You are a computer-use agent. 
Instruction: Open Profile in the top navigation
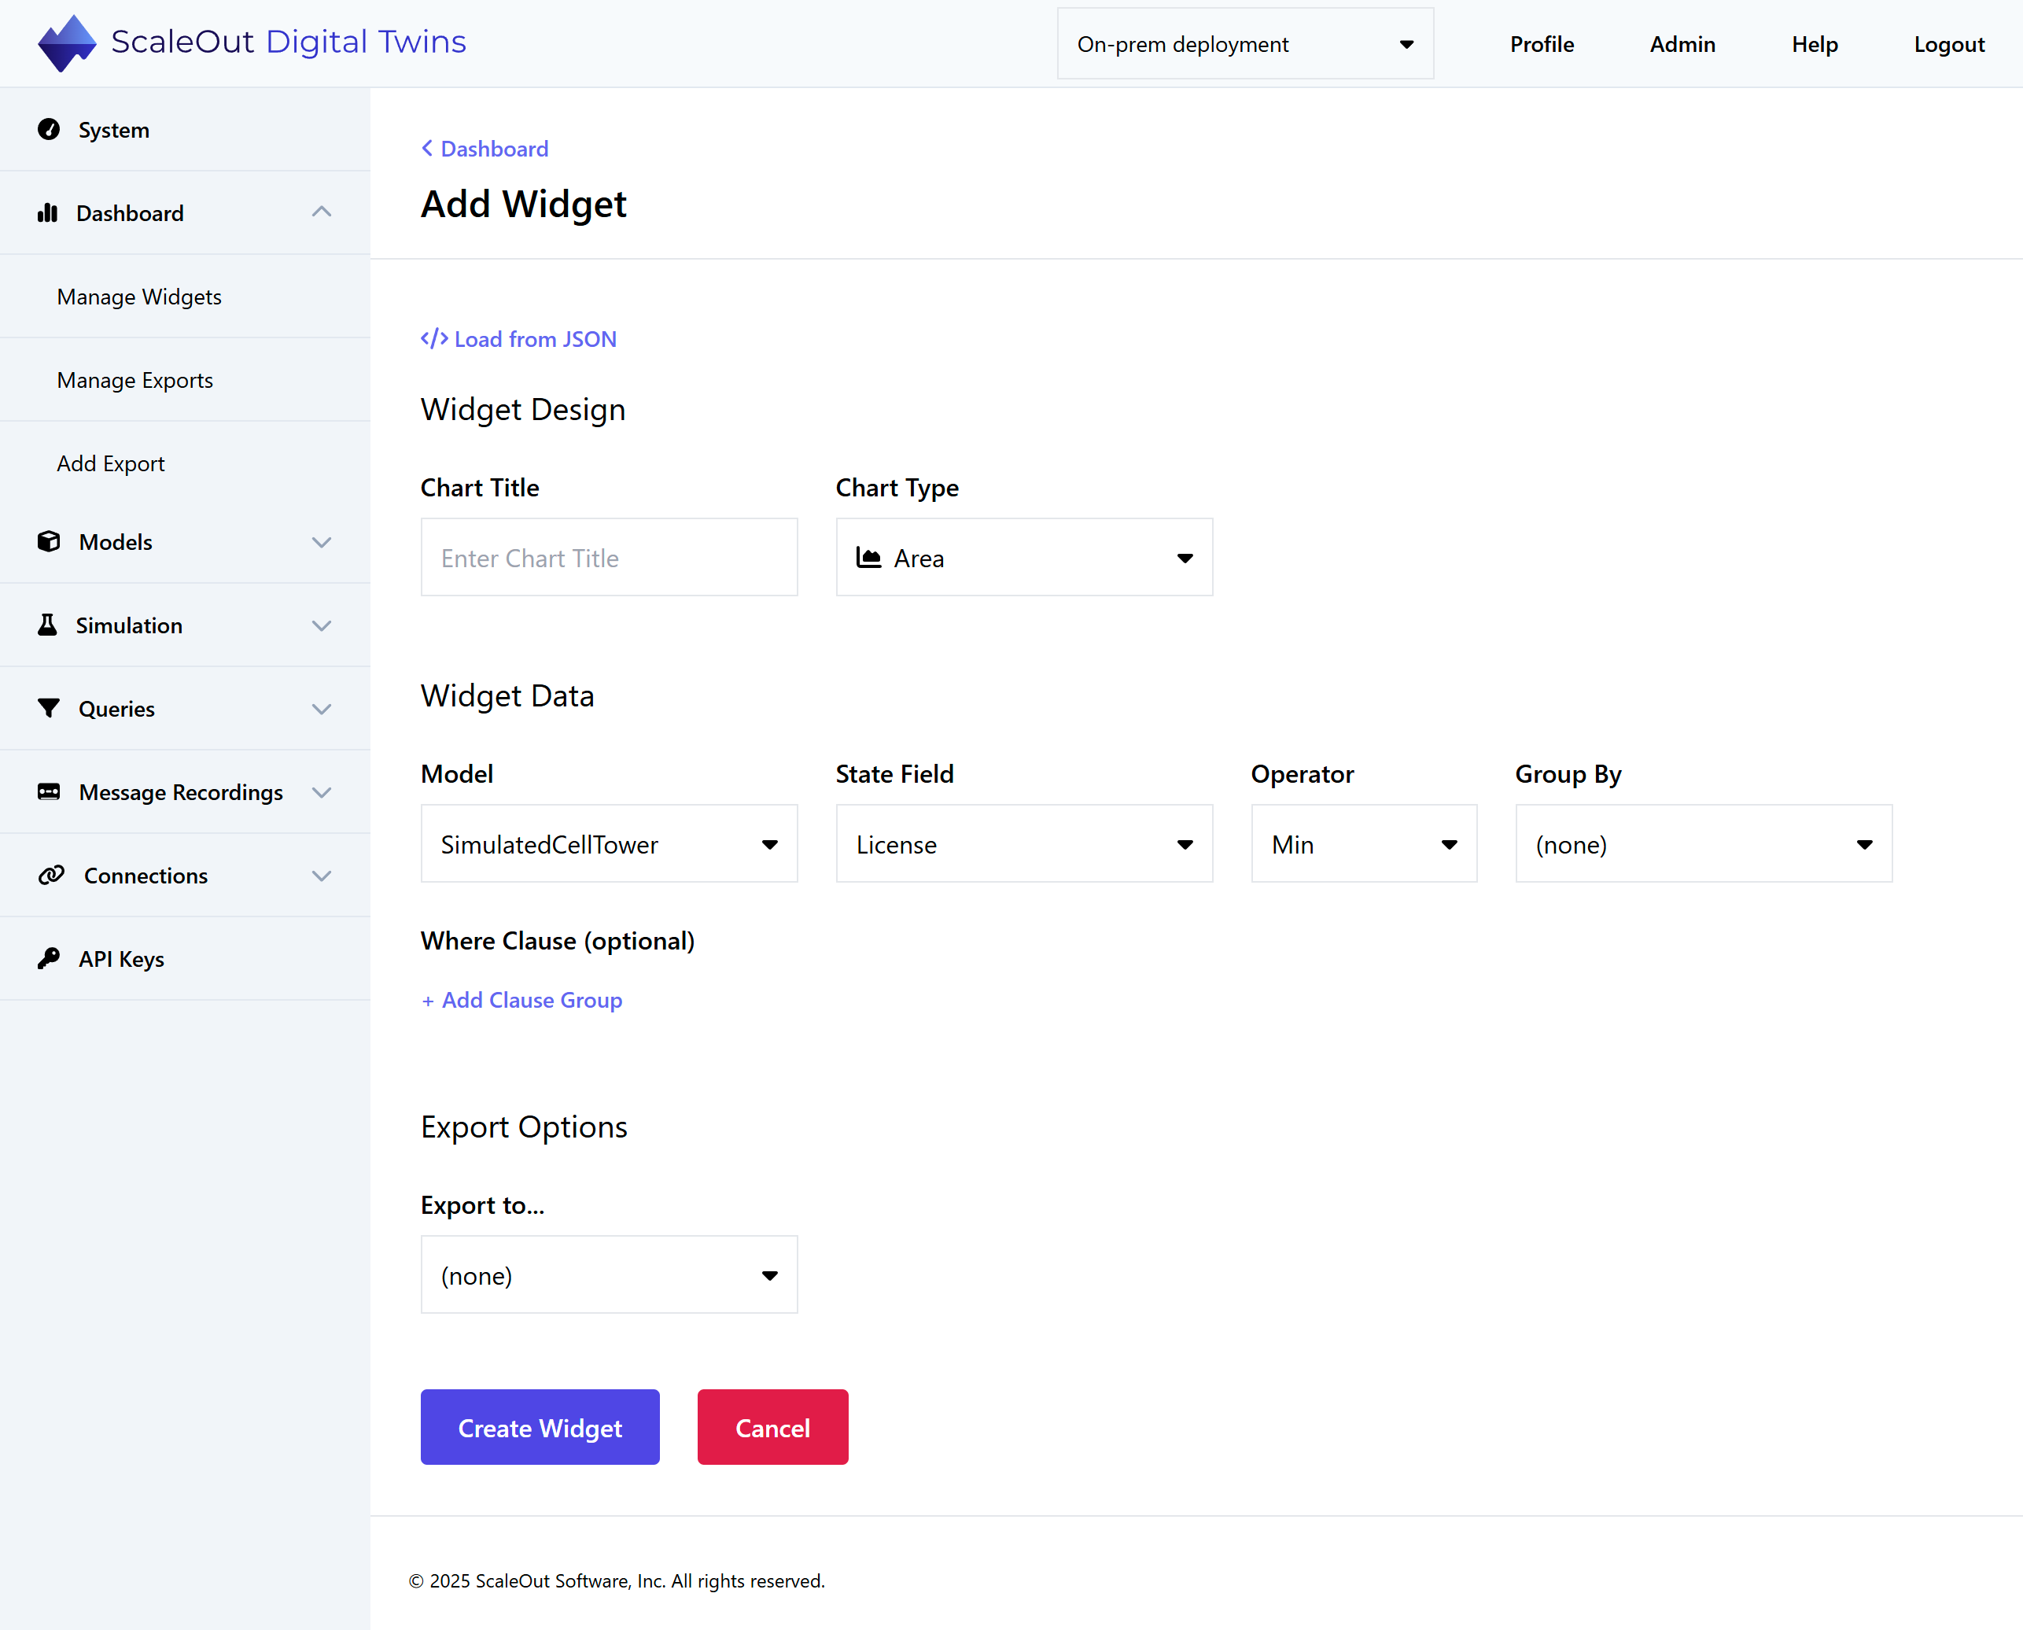(1542, 44)
